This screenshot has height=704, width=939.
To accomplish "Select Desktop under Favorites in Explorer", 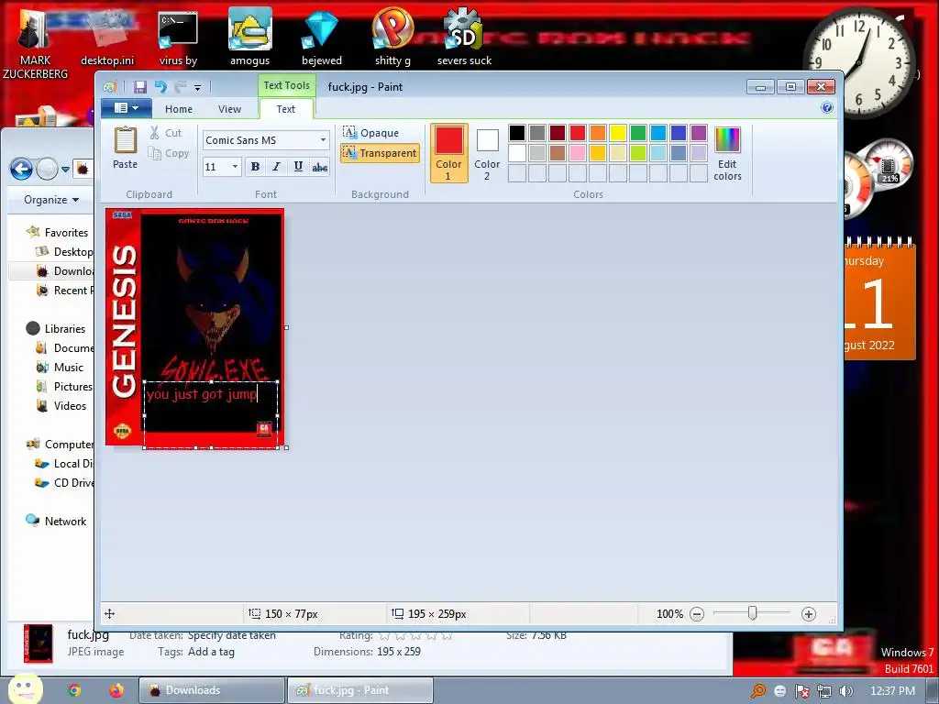I will [x=65, y=251].
